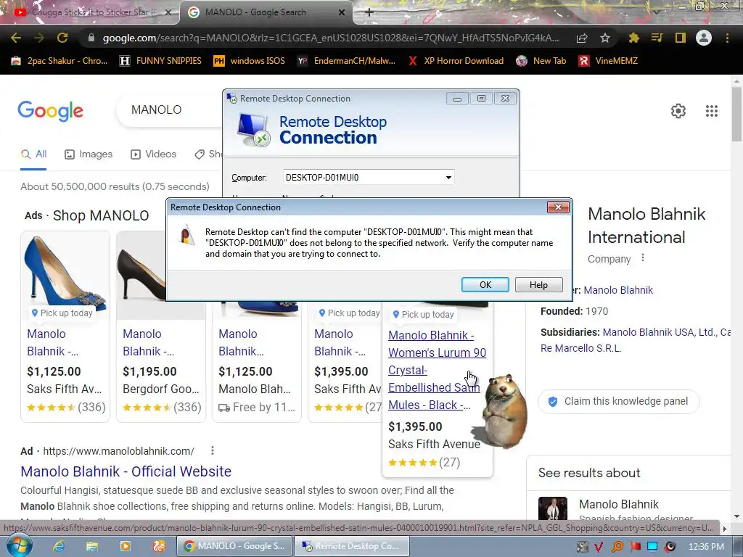This screenshot has width=743, height=557.
Task: Click the page vertical scrollbar thumb
Action: click(736, 114)
